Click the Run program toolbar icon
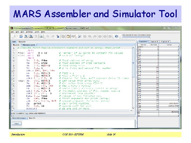The width and height of the screenshot is (191, 143). pyautogui.click(x=85, y=36)
